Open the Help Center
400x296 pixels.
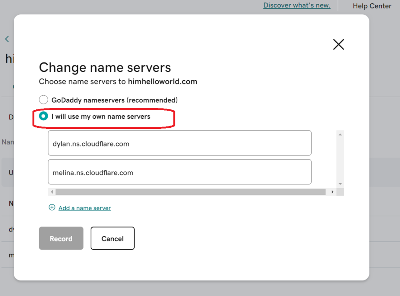point(371,6)
